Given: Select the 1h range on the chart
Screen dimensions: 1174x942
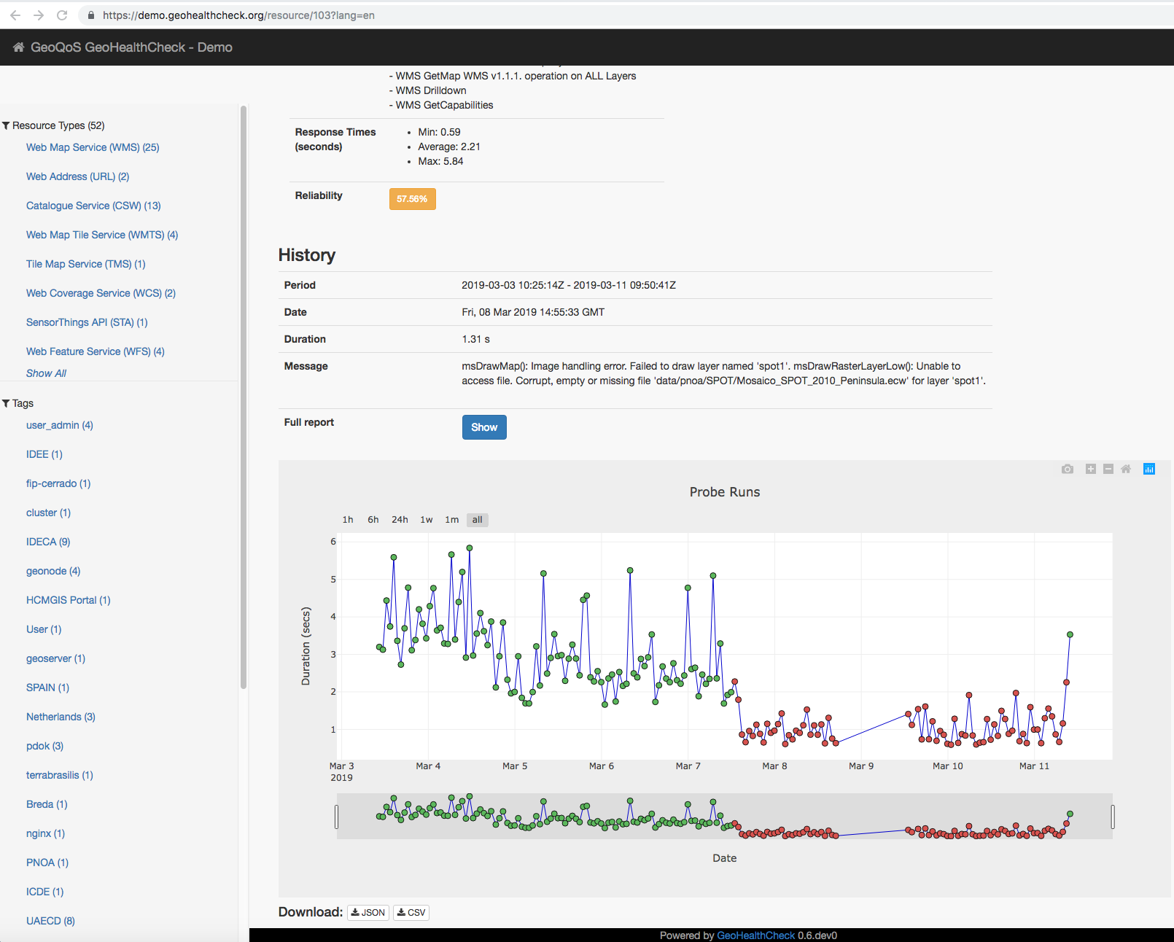Looking at the screenshot, I should click(x=348, y=520).
